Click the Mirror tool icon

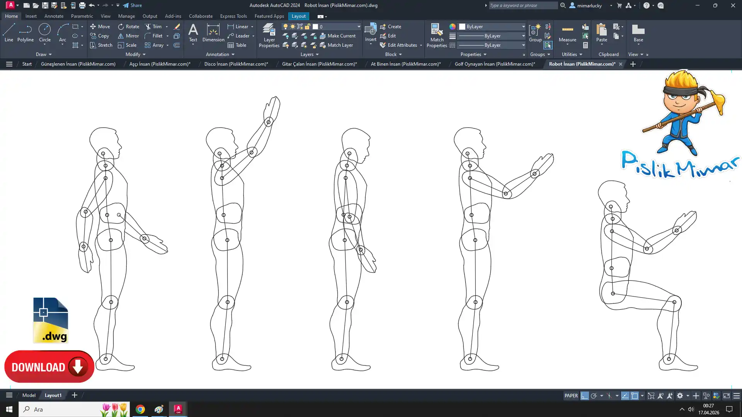[x=121, y=36]
